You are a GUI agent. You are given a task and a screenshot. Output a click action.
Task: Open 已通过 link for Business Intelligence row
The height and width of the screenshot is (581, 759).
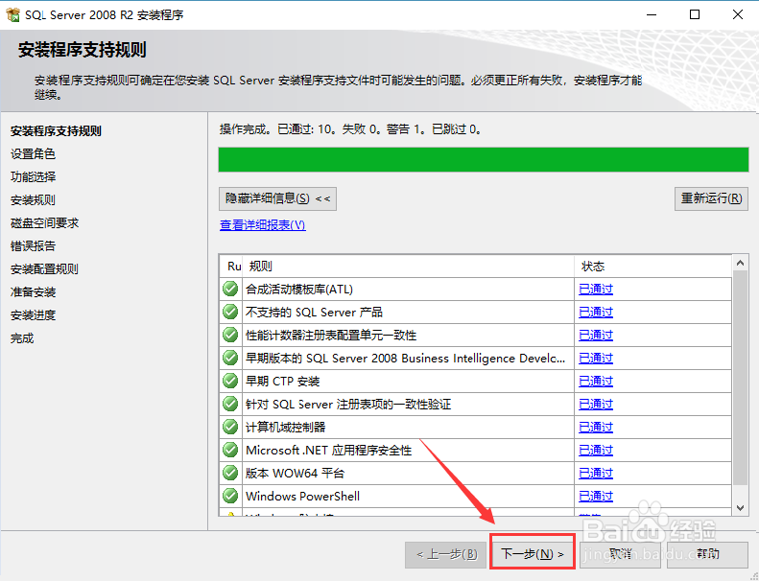[x=596, y=358]
